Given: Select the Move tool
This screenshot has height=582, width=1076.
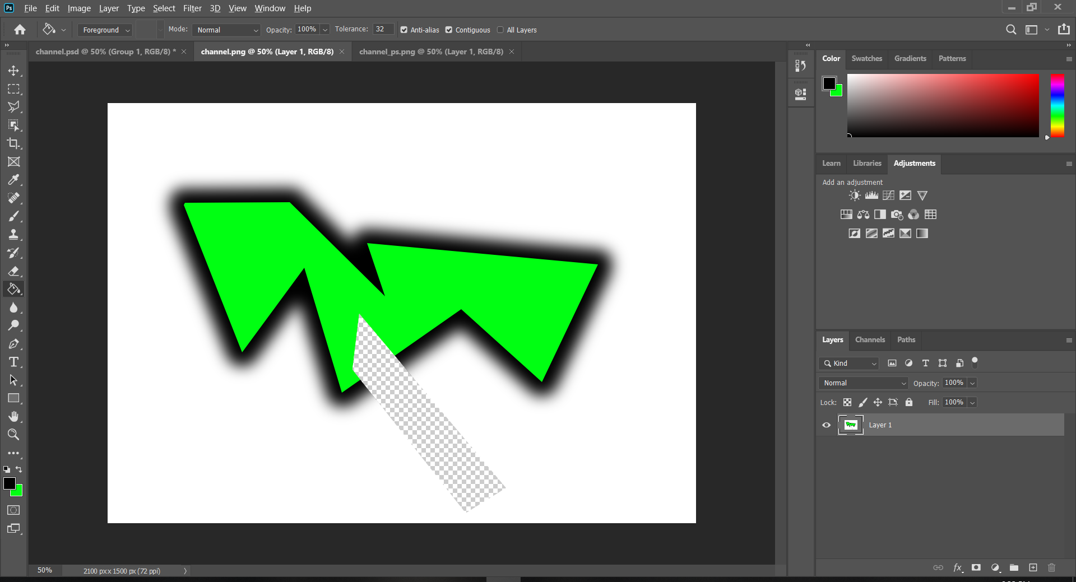Looking at the screenshot, I should coord(14,70).
